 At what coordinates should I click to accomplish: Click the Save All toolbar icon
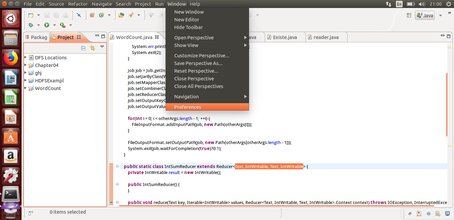point(56,15)
